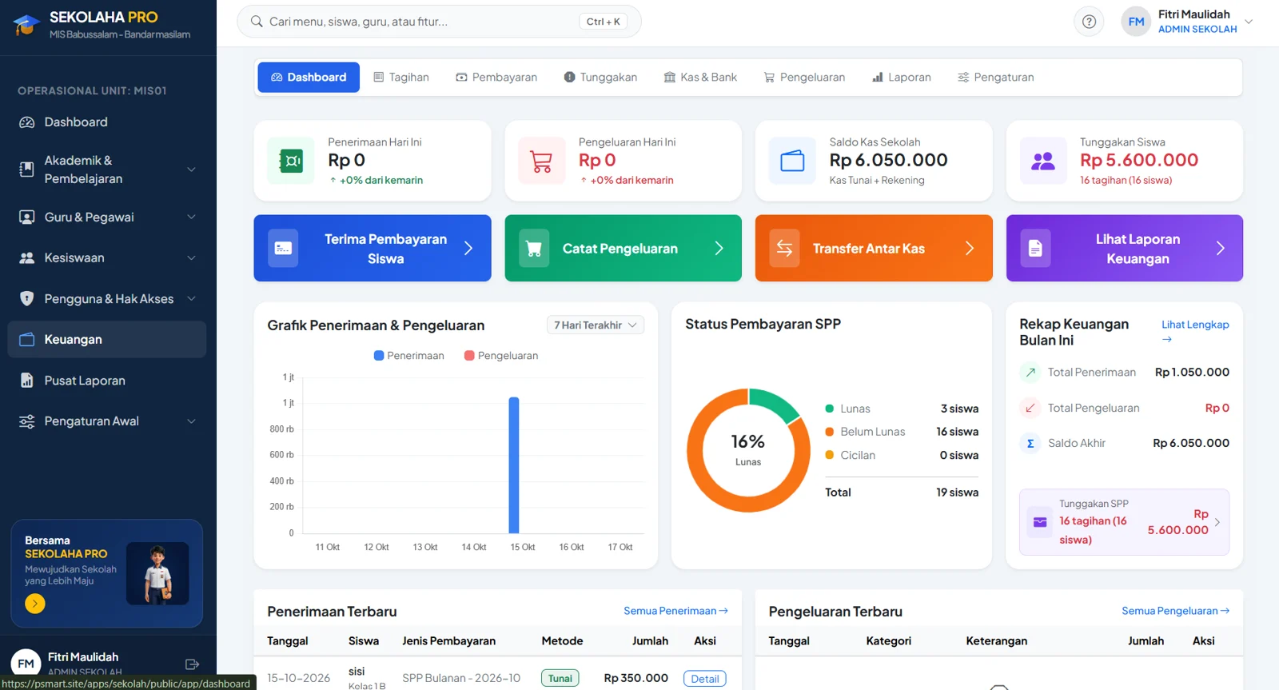Click the Penerimaan Hari Ini cash icon
This screenshot has width=1279, height=690.
(x=291, y=161)
